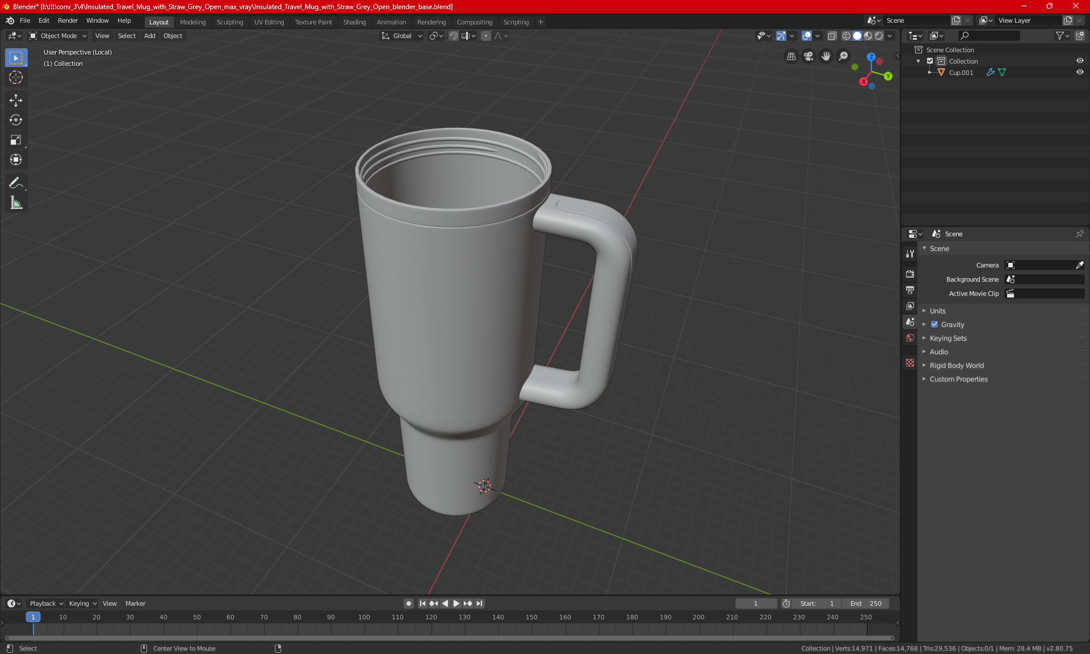Choose the Annotate pencil tool

16,183
